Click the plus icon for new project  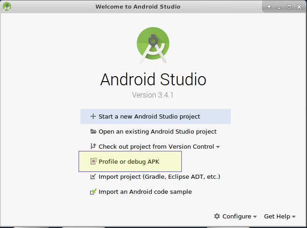93,116
